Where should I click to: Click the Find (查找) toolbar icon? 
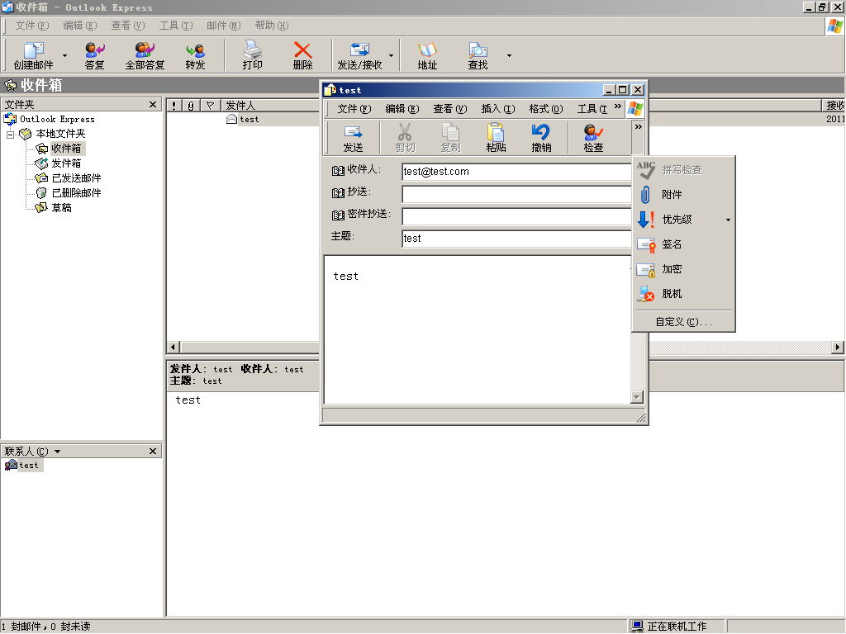pyautogui.click(x=478, y=55)
